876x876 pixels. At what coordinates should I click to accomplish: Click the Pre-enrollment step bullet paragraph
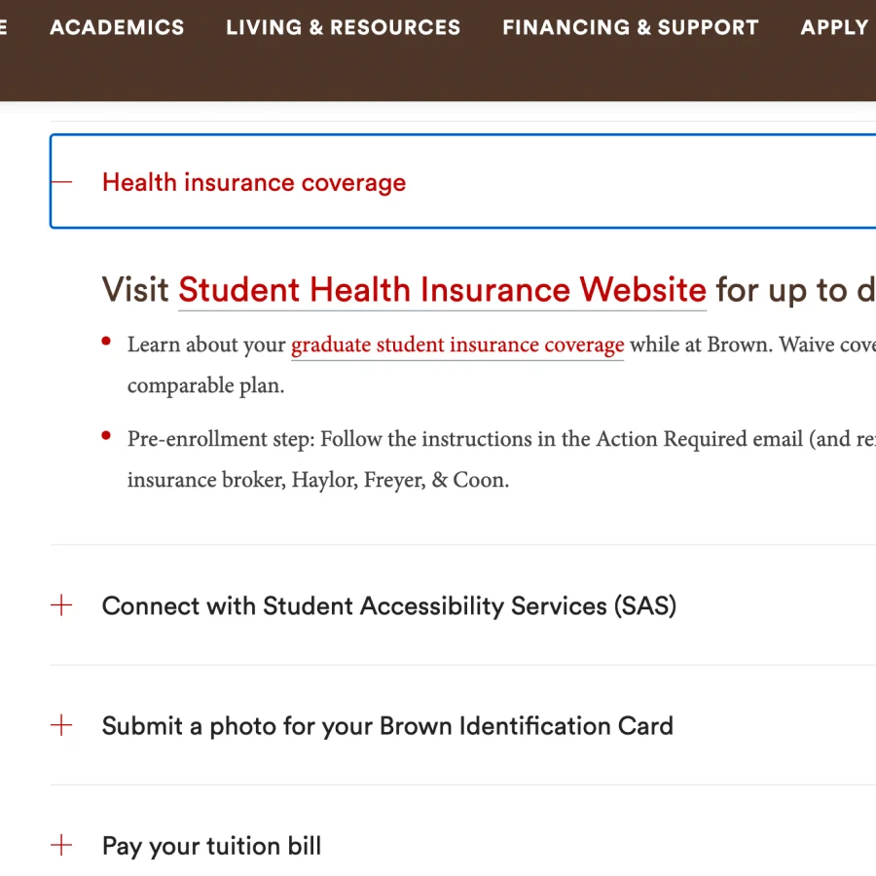501,459
